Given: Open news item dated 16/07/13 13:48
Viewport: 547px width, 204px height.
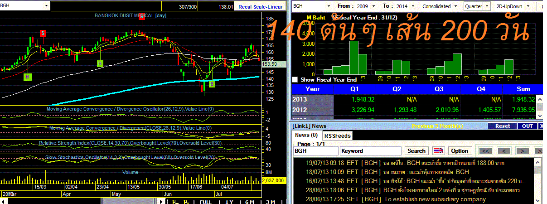Looking at the screenshot, I should 416,181.
